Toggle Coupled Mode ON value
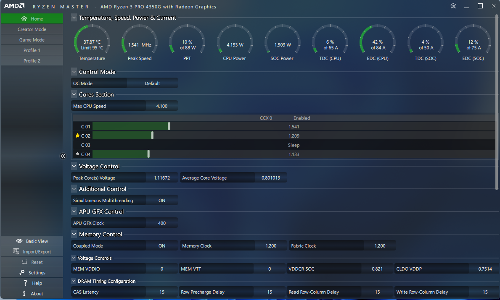 pos(161,245)
